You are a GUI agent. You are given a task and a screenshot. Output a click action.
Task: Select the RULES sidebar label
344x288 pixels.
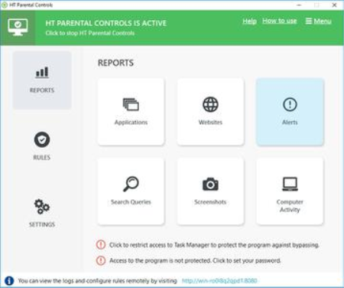pyautogui.click(x=42, y=157)
